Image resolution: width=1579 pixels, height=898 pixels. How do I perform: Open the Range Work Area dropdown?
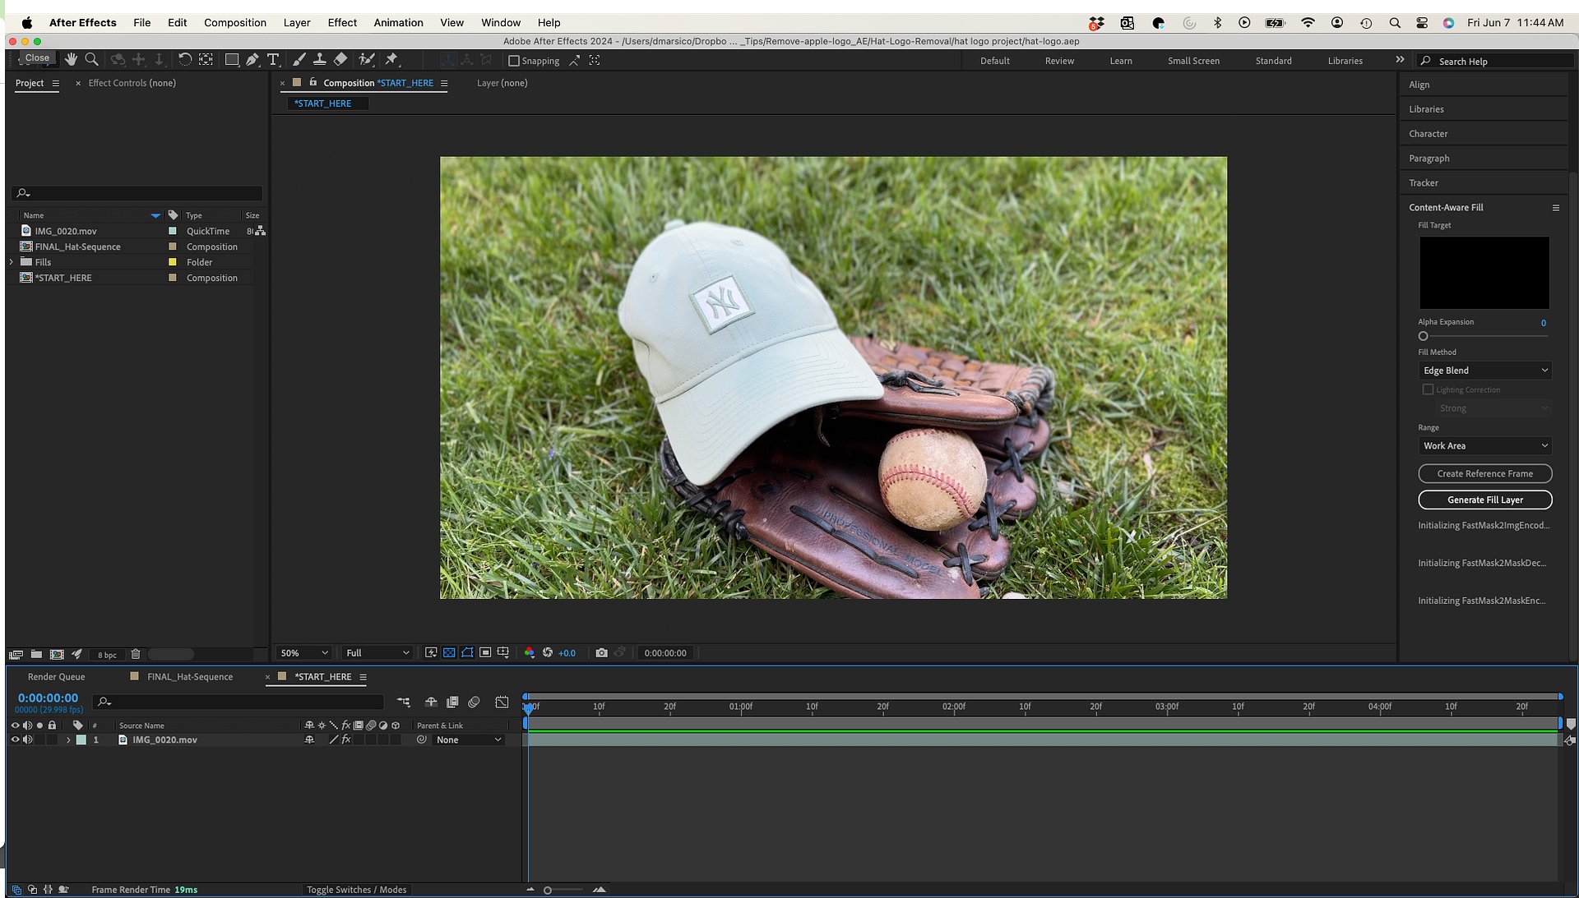(1484, 446)
